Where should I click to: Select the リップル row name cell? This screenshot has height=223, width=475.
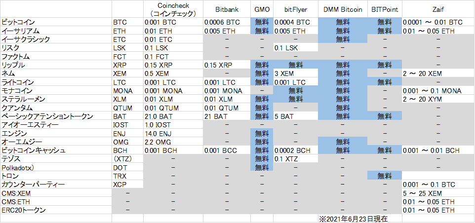(56, 65)
